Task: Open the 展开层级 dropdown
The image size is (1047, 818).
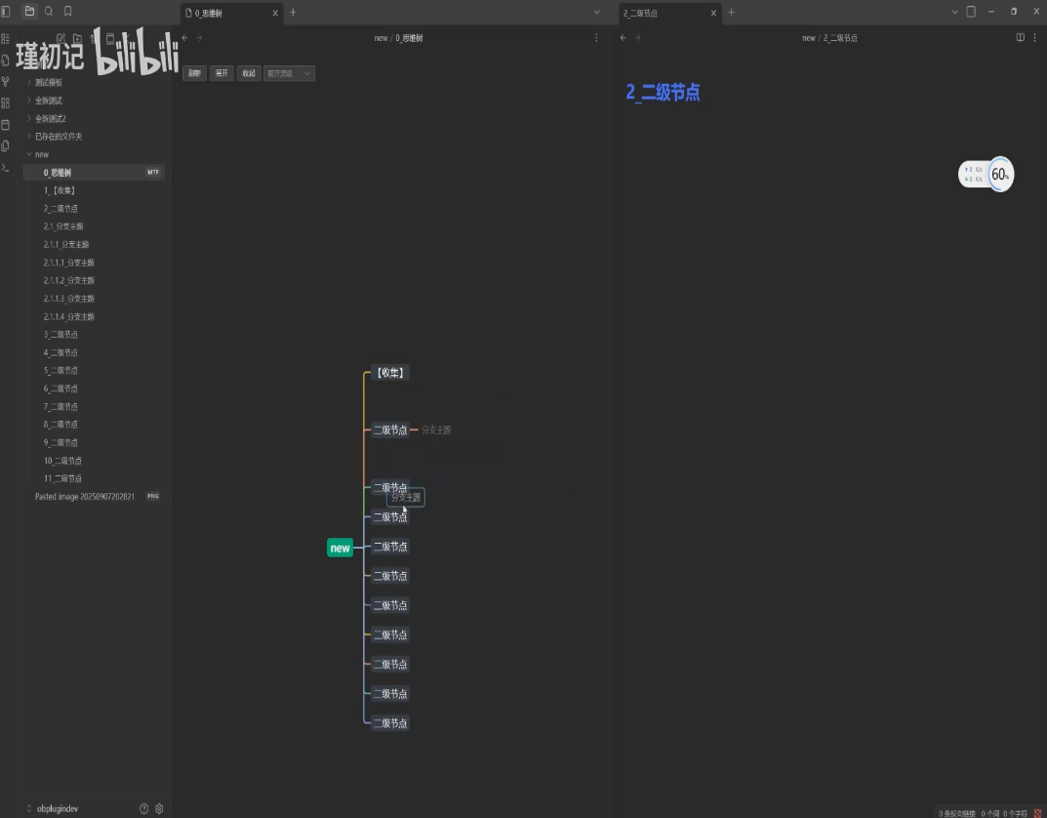Action: pos(290,73)
